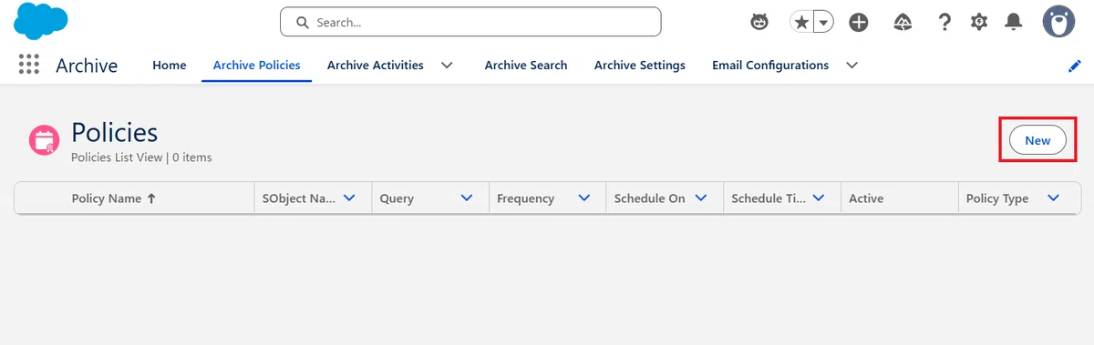The image size is (1094, 345).
Task: Click the Favorites star icon
Action: coord(800,22)
